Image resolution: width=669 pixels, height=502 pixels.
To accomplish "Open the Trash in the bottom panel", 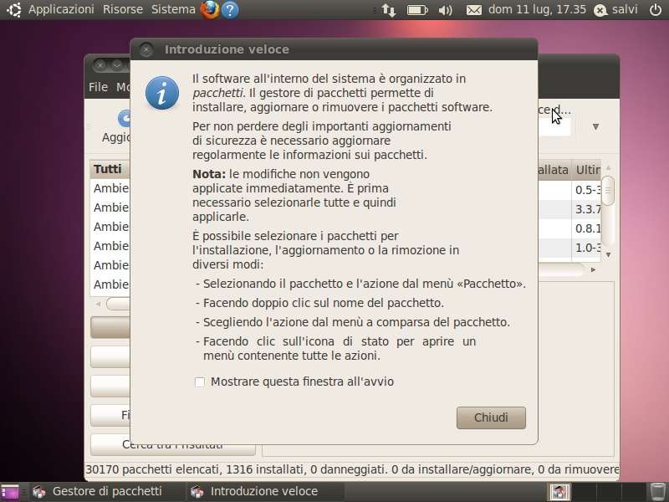I will coord(657,492).
